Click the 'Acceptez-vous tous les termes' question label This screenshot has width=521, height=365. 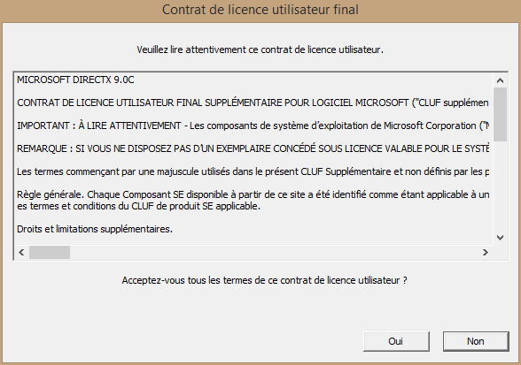(x=264, y=280)
